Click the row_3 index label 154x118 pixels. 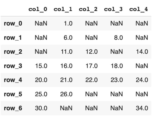point(13,66)
